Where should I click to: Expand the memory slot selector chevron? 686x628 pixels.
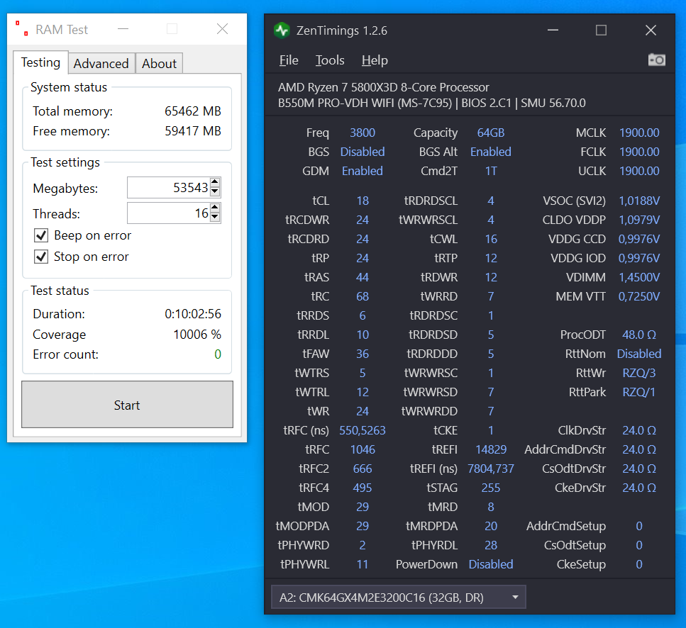click(514, 597)
